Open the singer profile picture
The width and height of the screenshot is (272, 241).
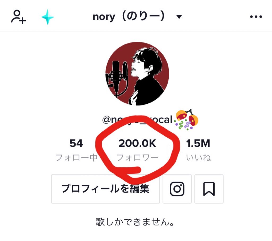click(137, 73)
